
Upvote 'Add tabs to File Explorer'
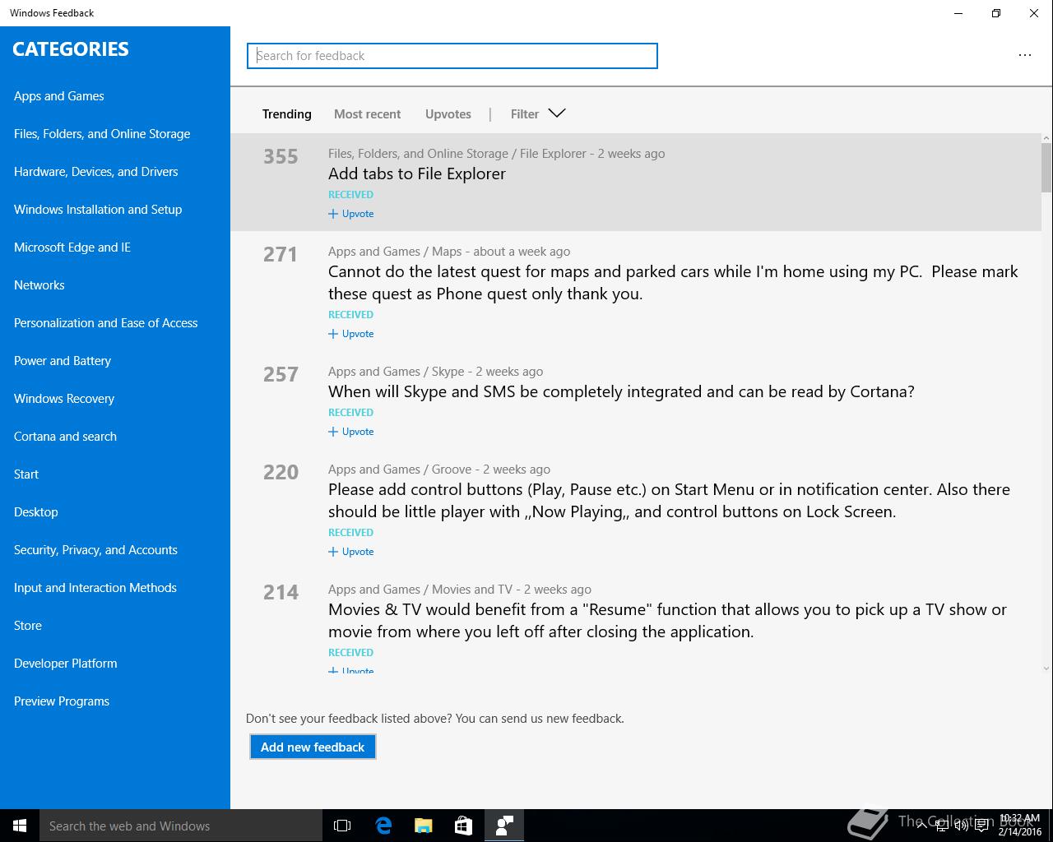(351, 214)
